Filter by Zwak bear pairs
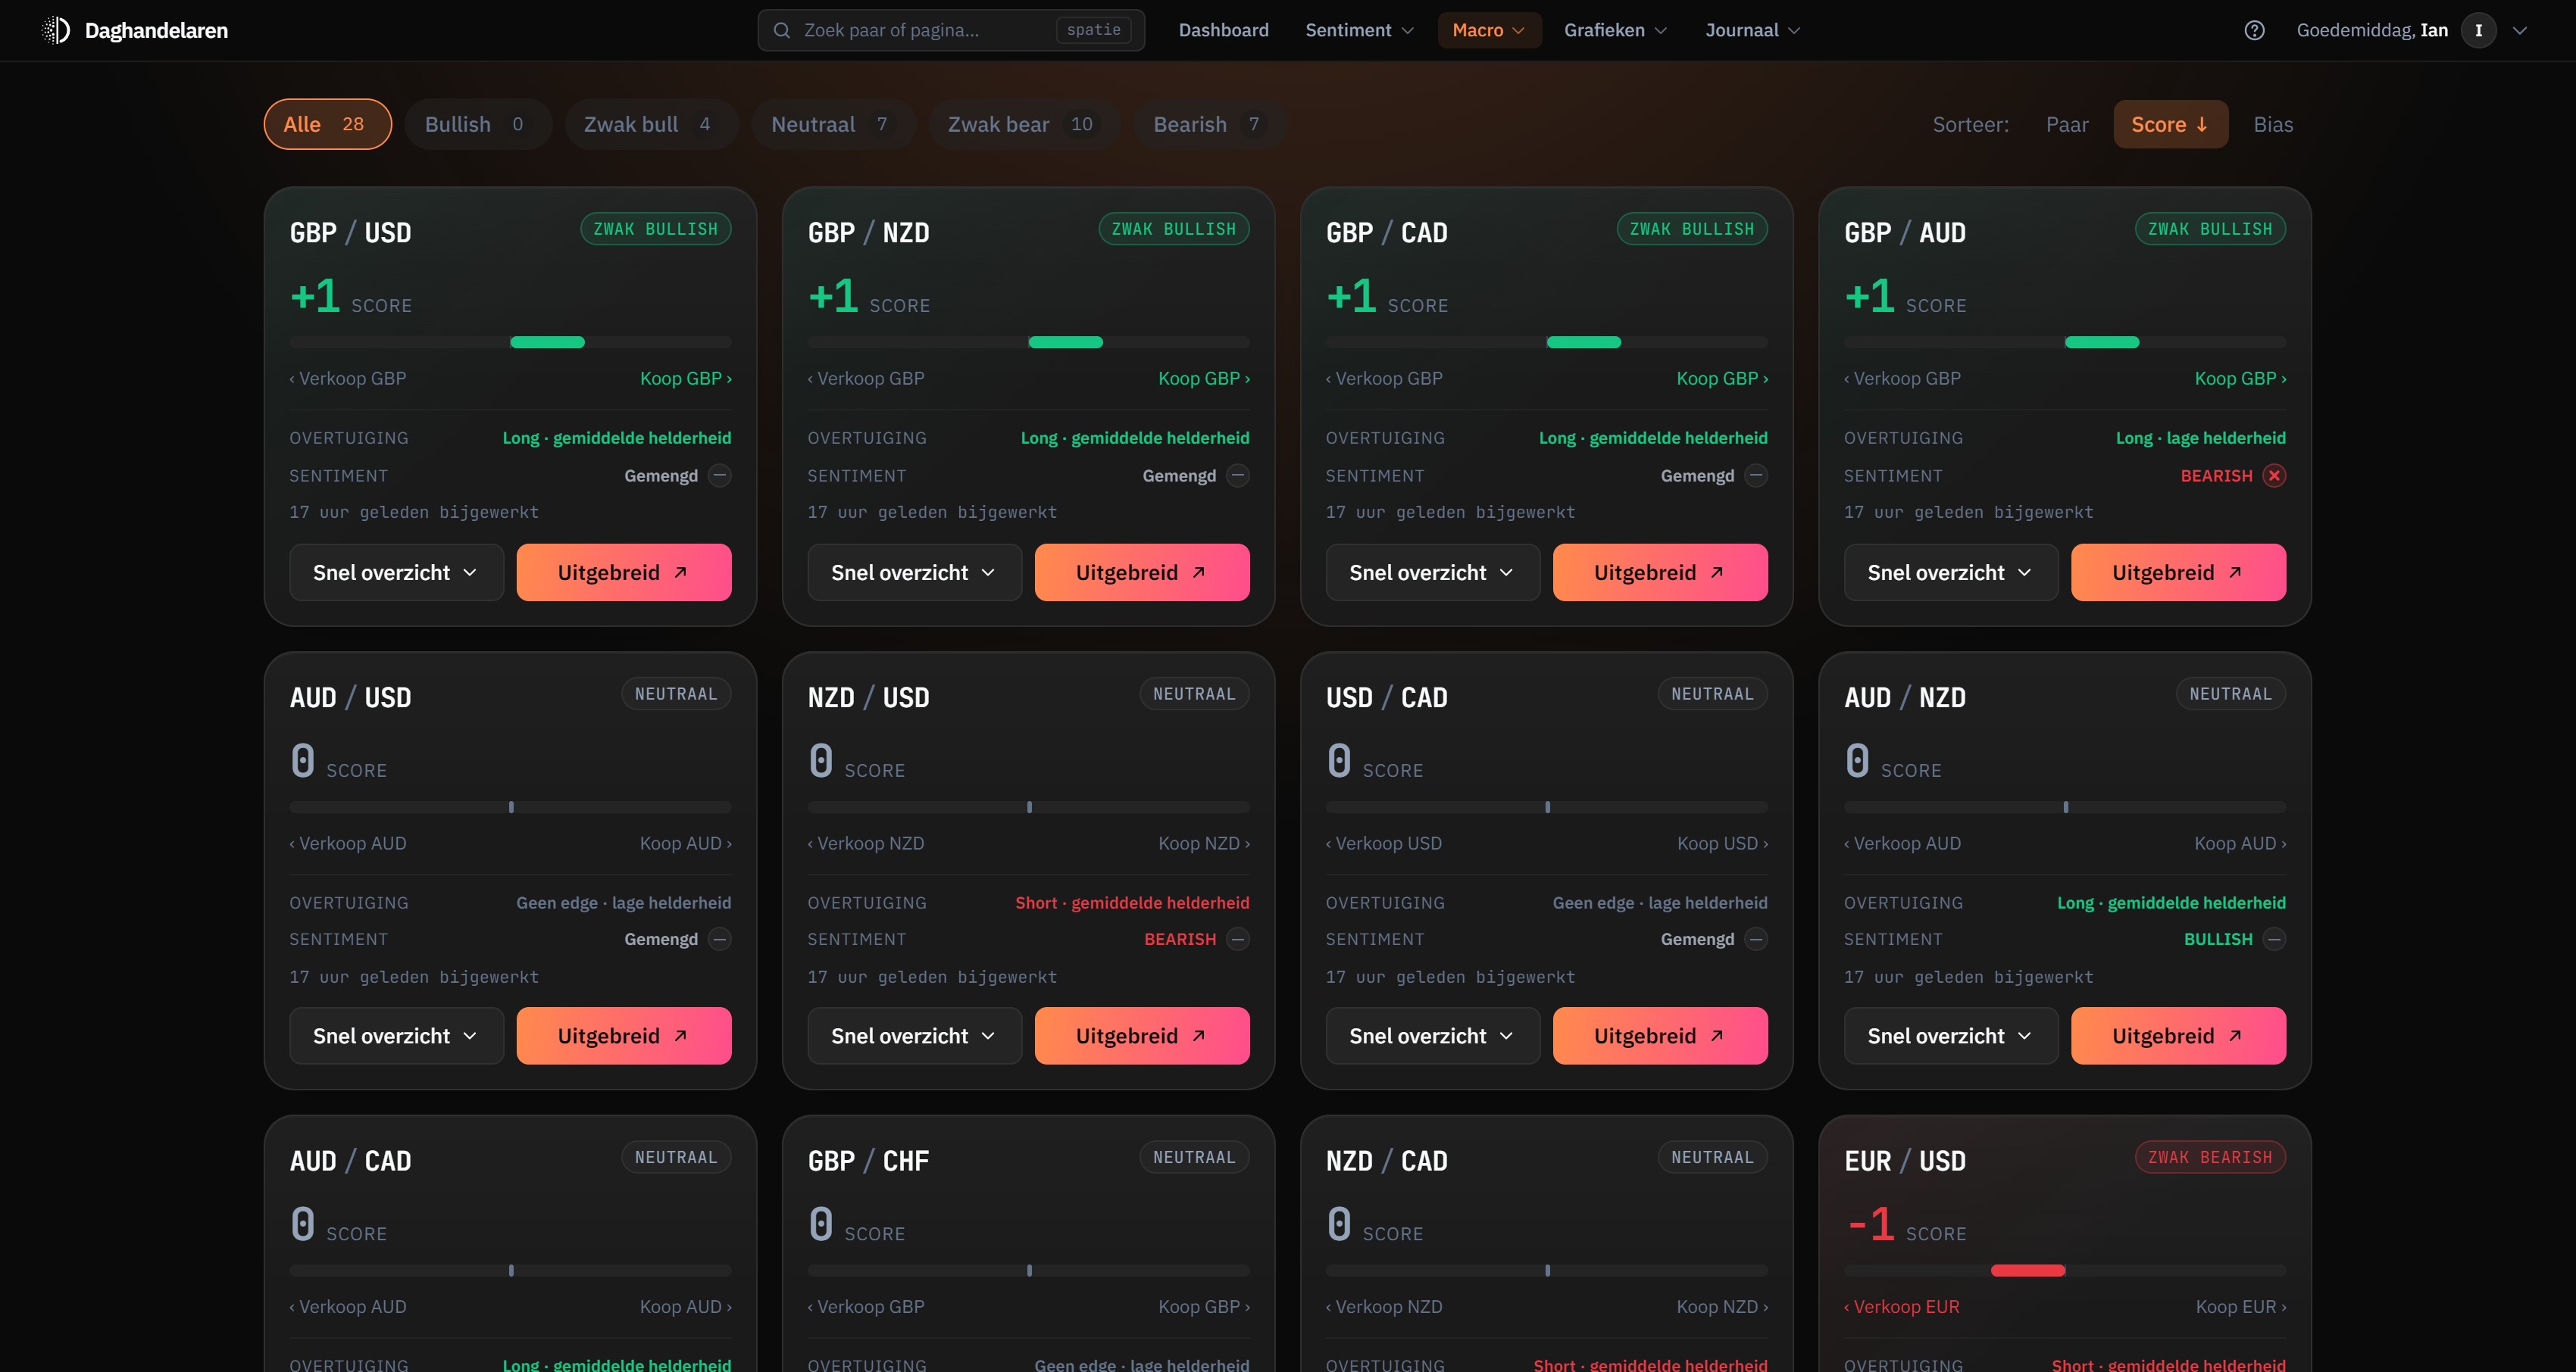Viewport: 2576px width, 1372px height. (x=1024, y=124)
